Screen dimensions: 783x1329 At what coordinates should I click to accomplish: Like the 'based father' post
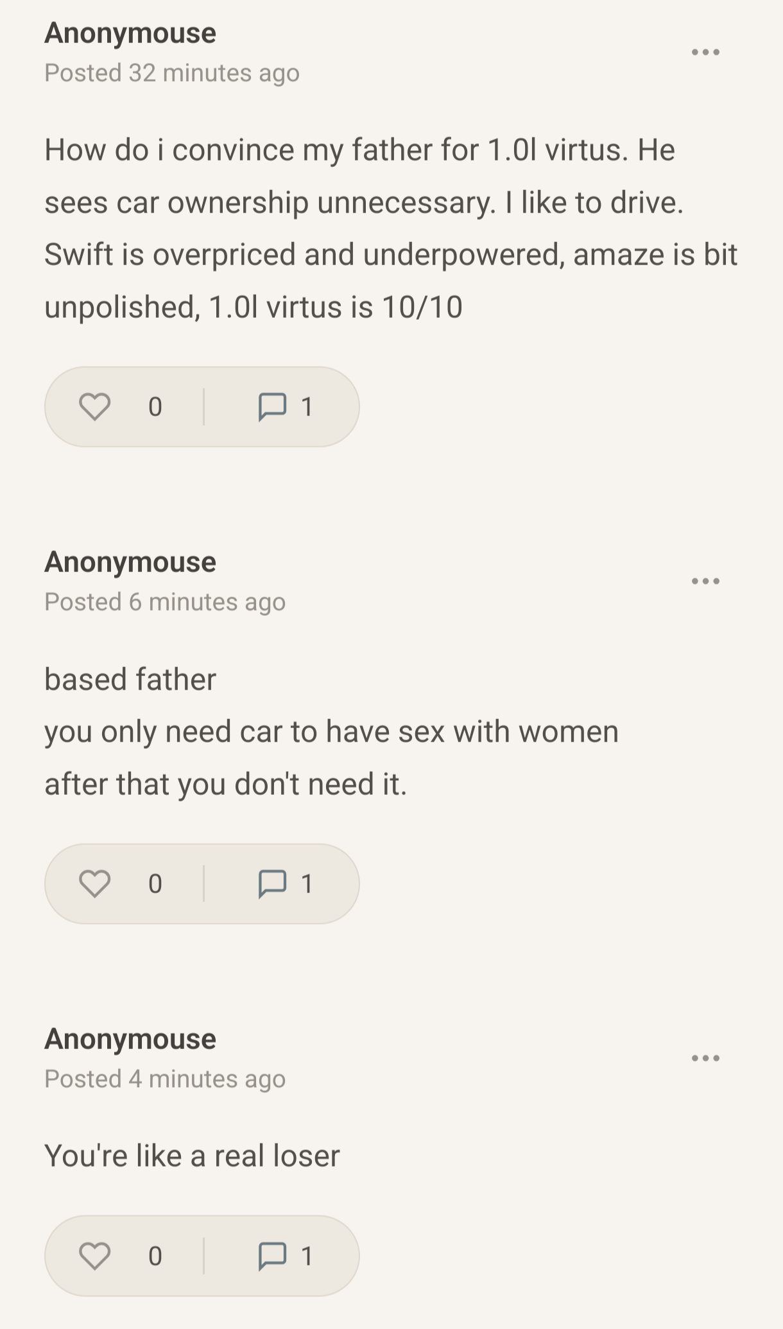pos(95,884)
